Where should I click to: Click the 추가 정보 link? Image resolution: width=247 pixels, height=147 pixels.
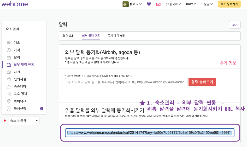tap(228, 63)
